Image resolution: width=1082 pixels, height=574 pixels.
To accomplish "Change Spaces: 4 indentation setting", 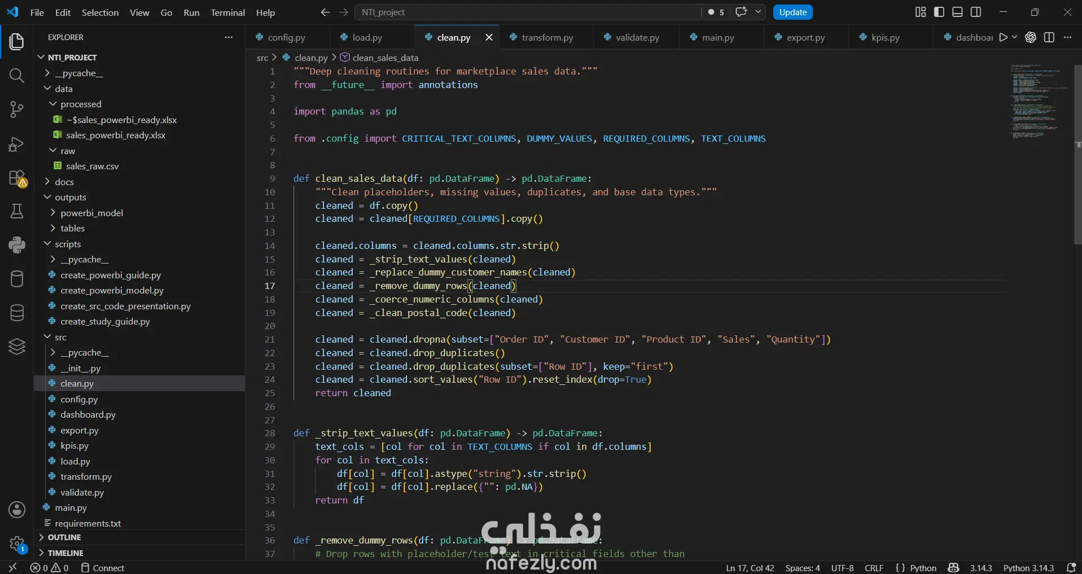I will pos(802,568).
